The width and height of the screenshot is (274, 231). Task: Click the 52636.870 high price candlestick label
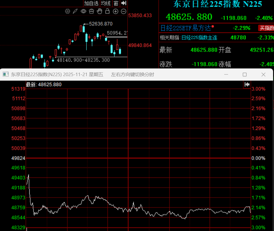tap(101, 24)
